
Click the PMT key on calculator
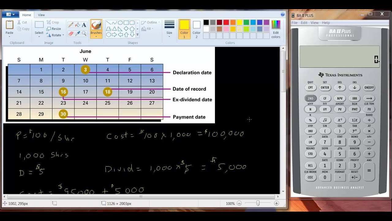tap(355, 109)
